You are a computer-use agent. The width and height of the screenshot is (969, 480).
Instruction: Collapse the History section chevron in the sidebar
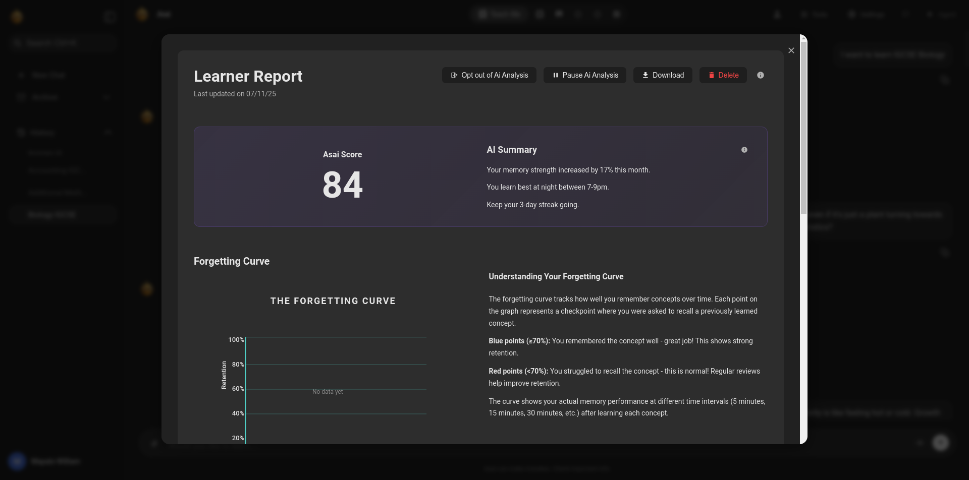click(108, 133)
